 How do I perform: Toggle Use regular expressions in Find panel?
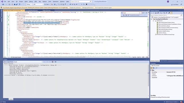[x=129, y=15]
